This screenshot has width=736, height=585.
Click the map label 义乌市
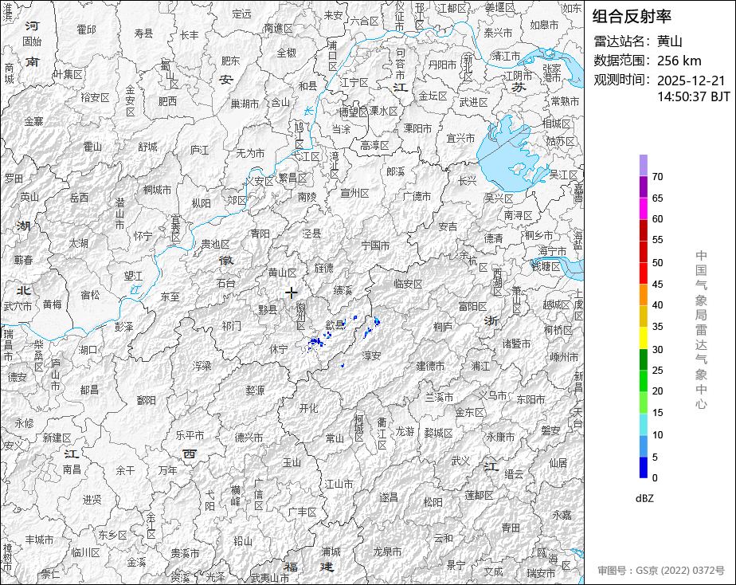tap(492, 395)
